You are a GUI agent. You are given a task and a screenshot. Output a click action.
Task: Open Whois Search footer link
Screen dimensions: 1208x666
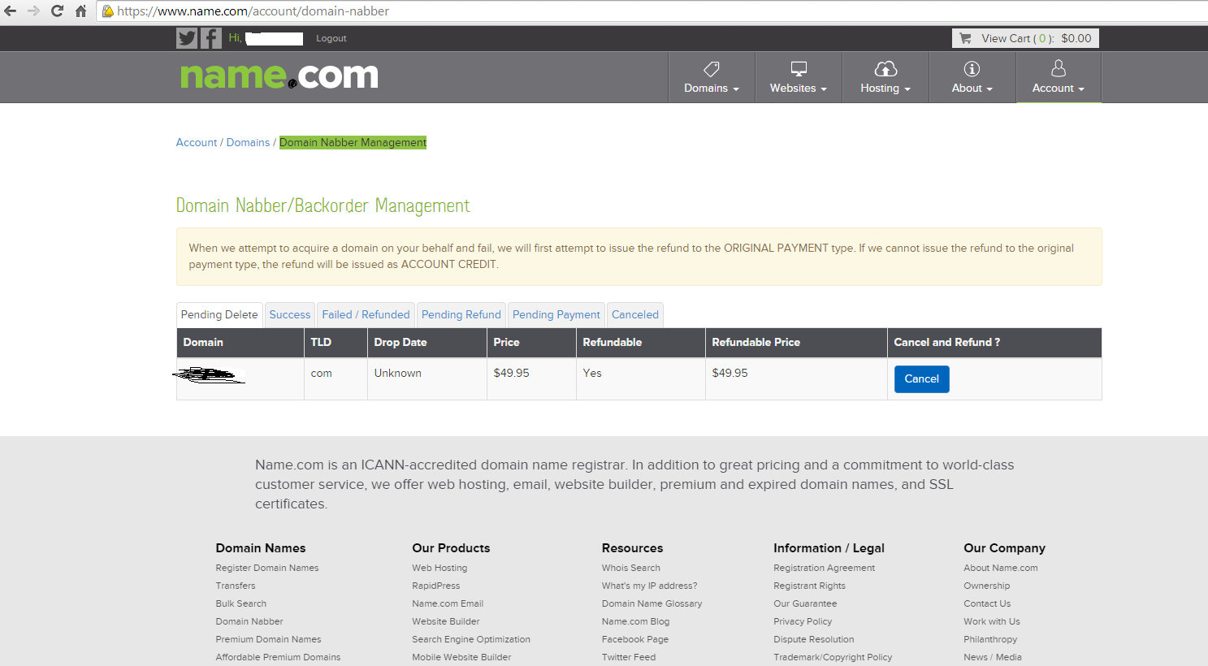coord(631,568)
